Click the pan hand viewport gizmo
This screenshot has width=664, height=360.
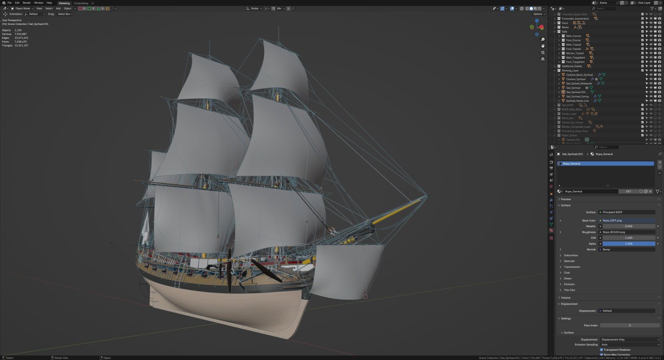[543, 46]
